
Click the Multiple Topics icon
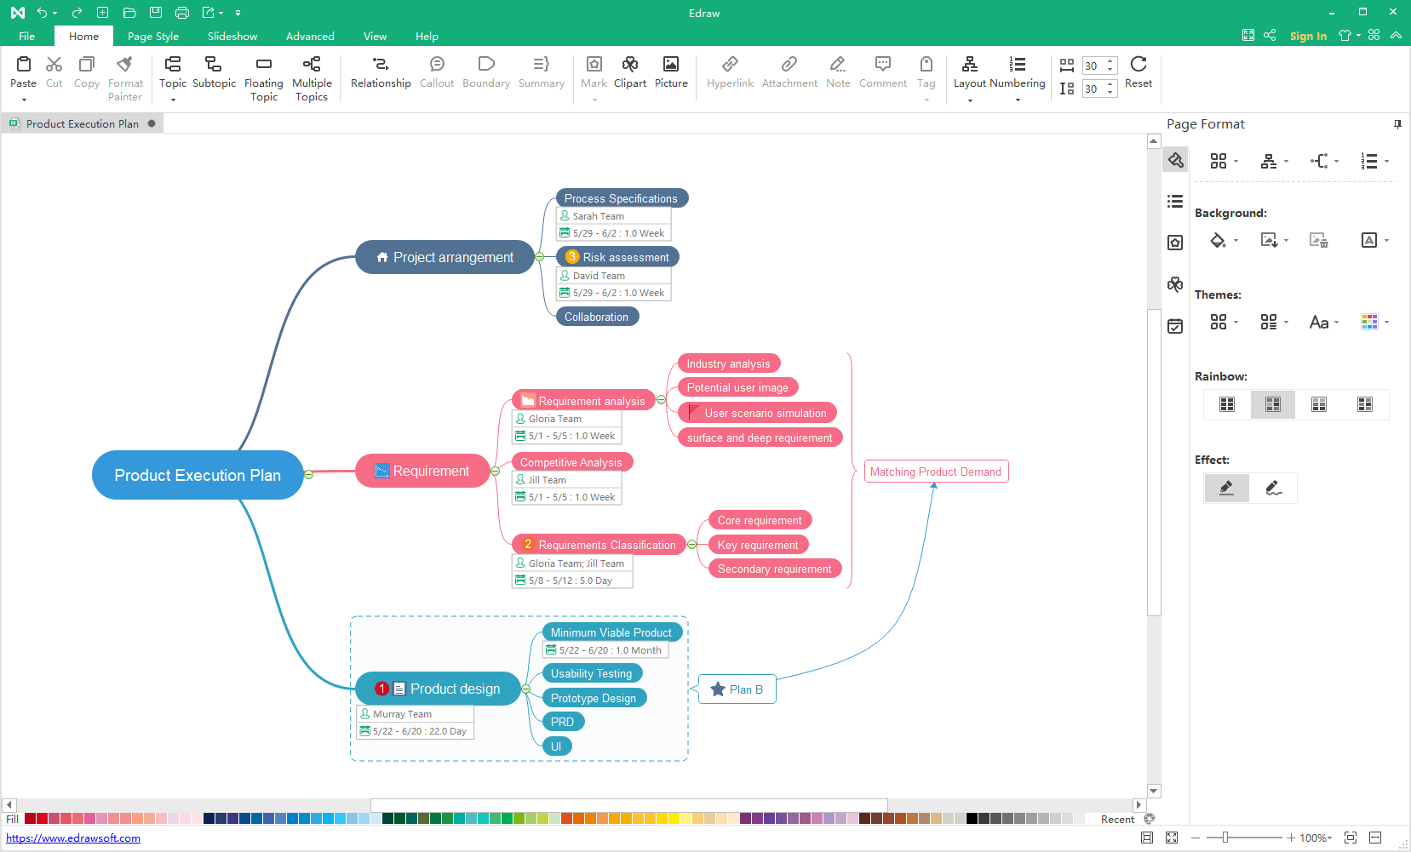coord(312,65)
